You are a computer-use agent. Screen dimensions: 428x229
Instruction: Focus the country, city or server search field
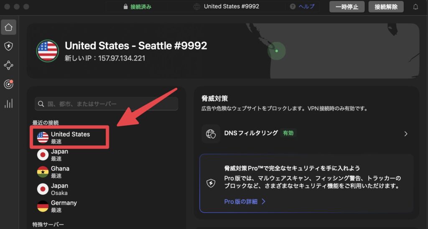107,104
